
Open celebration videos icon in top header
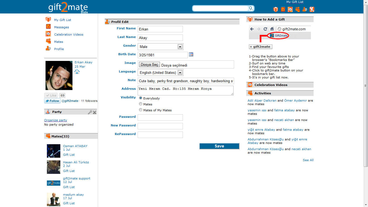(290, 9)
